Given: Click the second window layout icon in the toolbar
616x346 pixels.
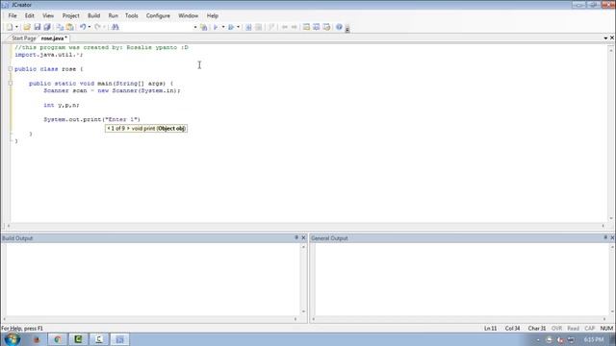Looking at the screenshot, I should 317,27.
